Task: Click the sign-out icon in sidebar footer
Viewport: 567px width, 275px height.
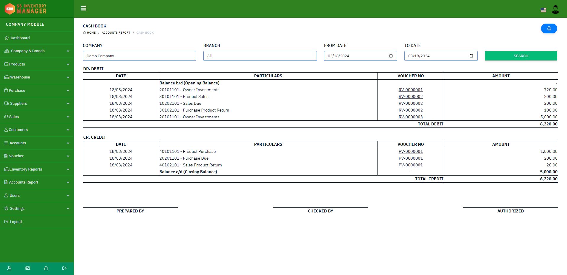Action: [x=64, y=268]
